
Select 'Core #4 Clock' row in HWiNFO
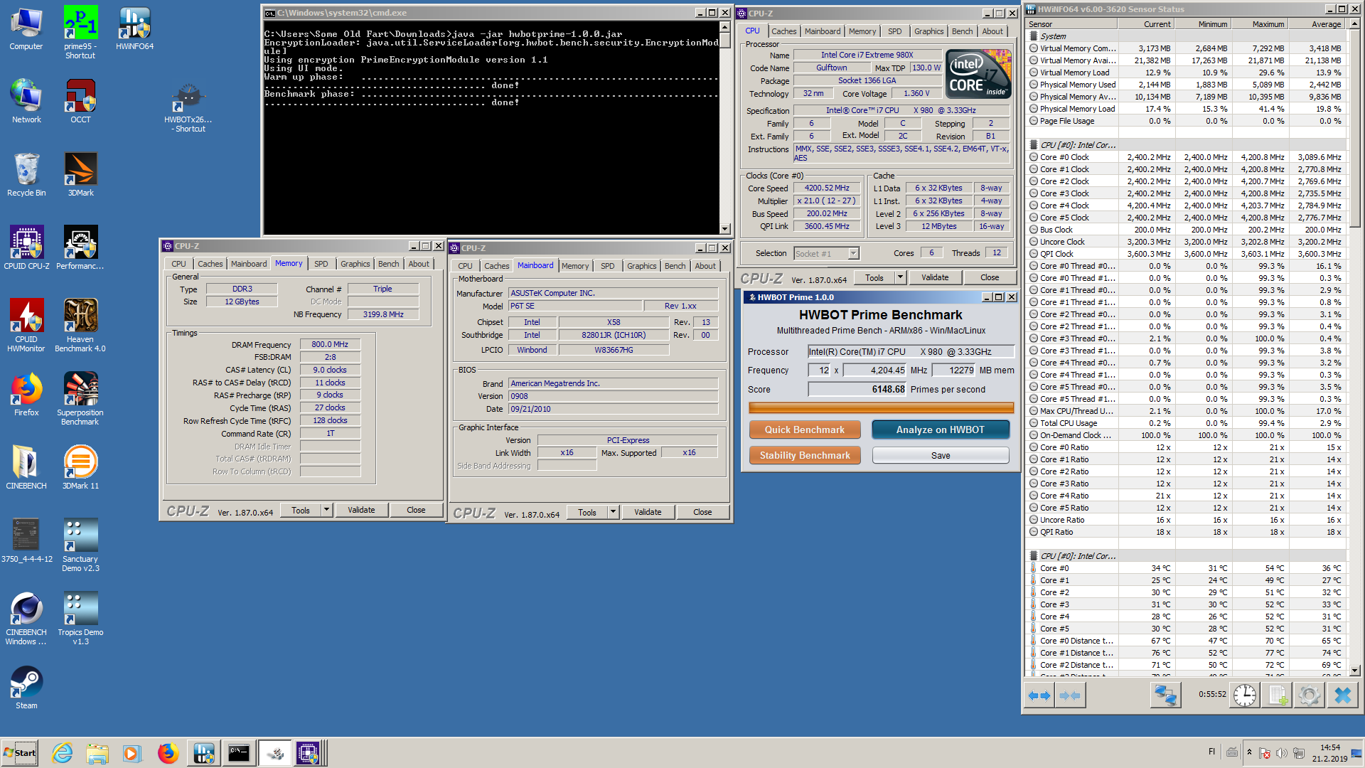[x=1185, y=206]
